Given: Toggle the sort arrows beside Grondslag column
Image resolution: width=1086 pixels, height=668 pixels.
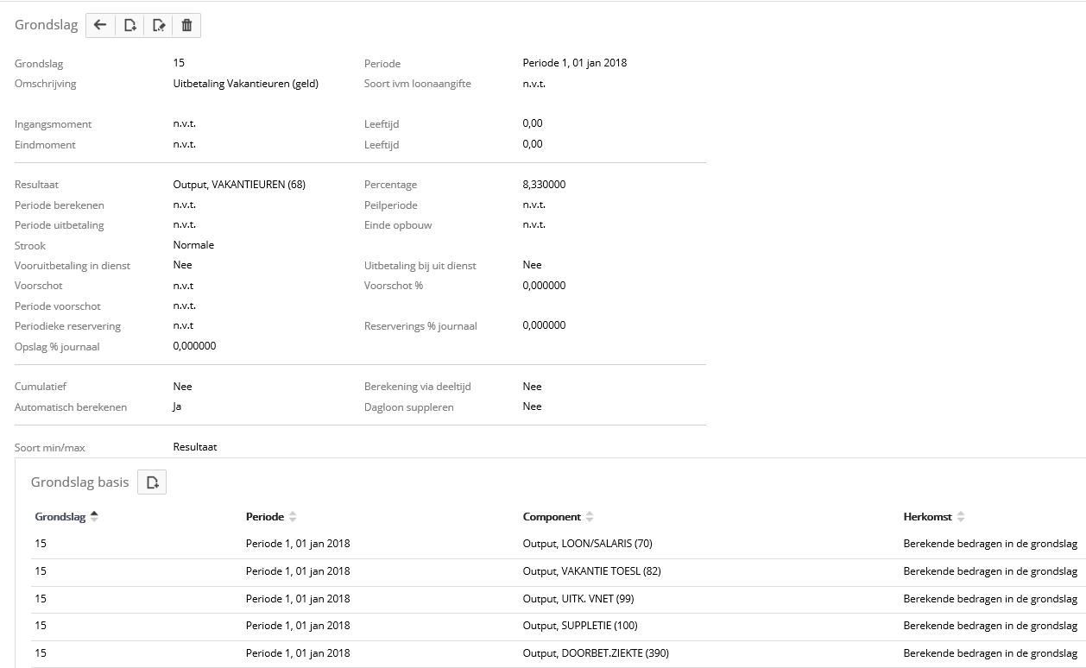Looking at the screenshot, I should [94, 517].
